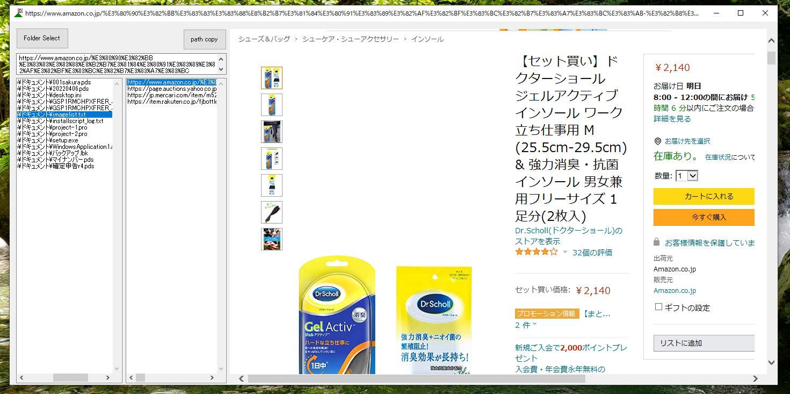
Task: Choose the page.auctions.yahoo.co.jp URL entry
Action: [x=171, y=89]
